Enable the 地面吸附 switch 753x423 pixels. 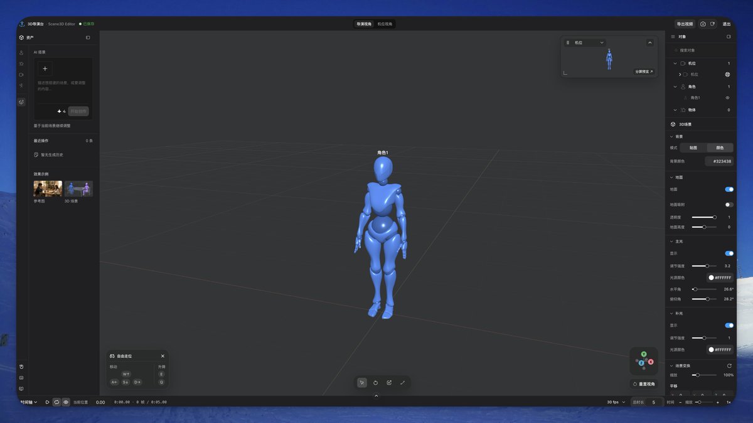pos(729,205)
